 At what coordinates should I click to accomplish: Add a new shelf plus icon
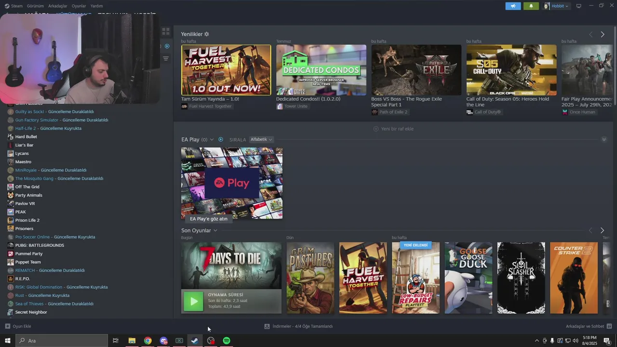click(x=376, y=129)
